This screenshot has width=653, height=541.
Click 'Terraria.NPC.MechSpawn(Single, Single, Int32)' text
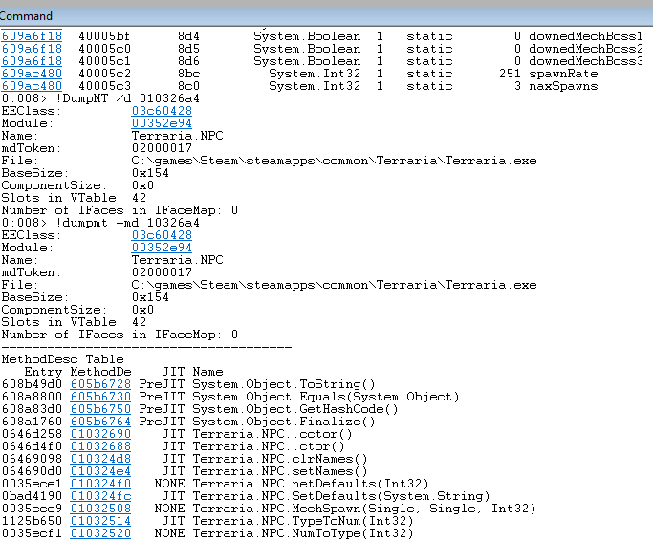(364, 509)
